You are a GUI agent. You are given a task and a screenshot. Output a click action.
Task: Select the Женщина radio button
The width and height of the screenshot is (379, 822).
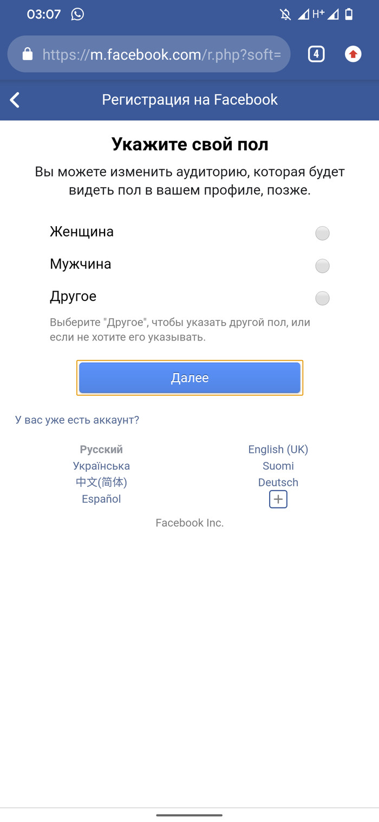tap(322, 234)
